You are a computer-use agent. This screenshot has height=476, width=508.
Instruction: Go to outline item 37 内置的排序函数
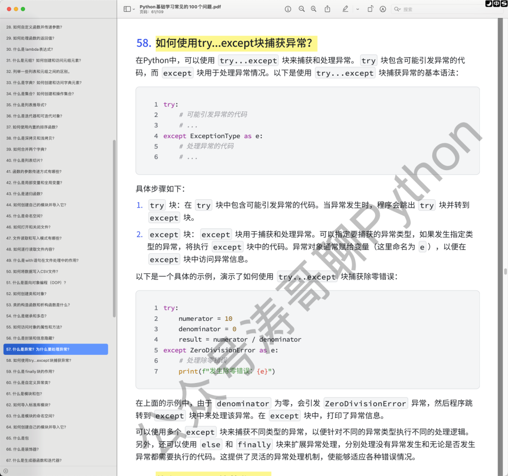32,127
